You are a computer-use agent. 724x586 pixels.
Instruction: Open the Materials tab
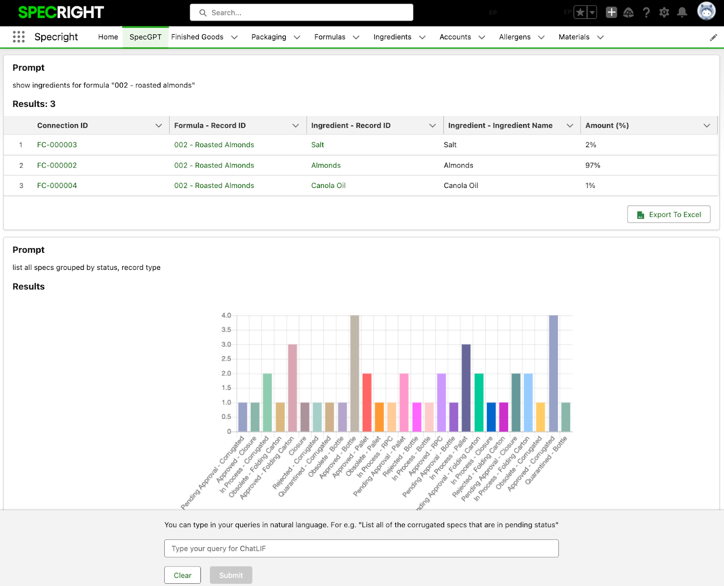(x=574, y=37)
